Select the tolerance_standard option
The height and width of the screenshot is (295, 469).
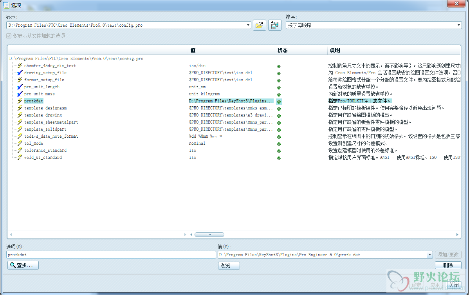[45, 150]
